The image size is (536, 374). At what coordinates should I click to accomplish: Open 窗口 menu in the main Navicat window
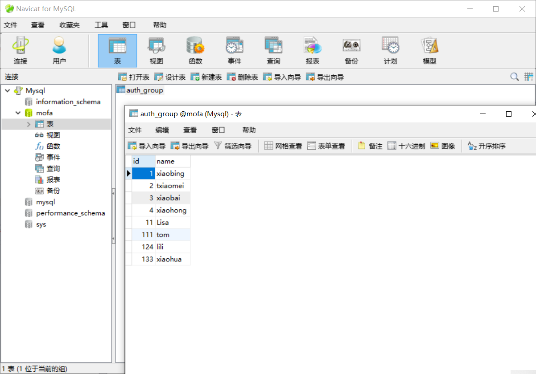click(129, 25)
